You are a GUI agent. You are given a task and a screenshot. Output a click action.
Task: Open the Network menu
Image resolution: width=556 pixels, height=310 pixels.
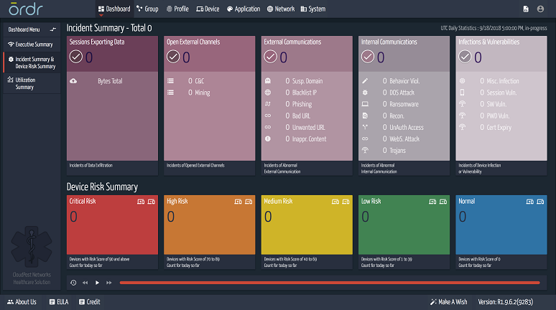coord(280,9)
